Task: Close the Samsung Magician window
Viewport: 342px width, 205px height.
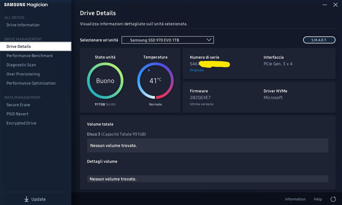Action: 336,5
